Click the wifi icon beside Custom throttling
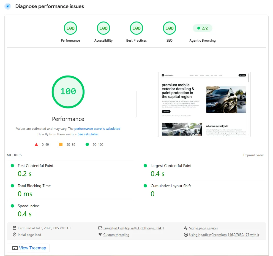 (100, 235)
